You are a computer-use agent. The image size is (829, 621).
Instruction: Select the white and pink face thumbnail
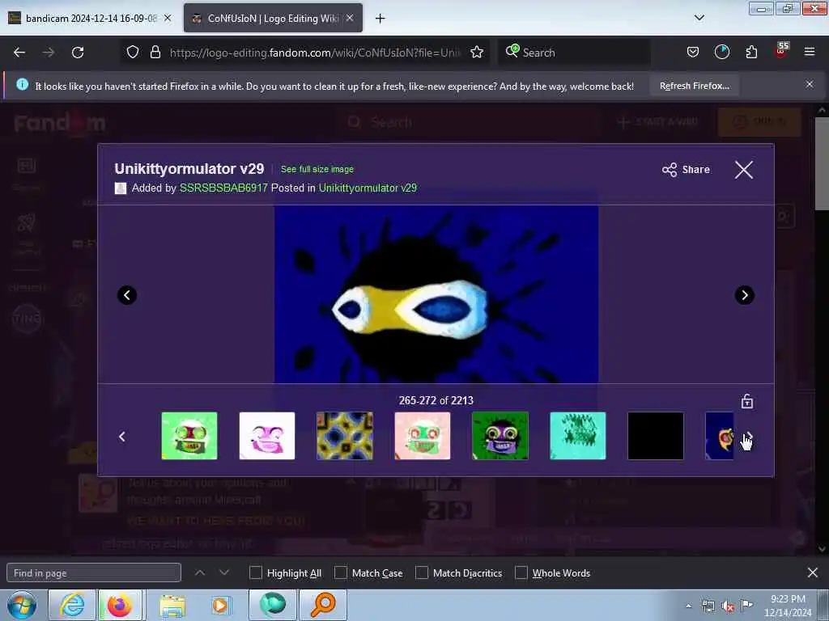pyautogui.click(x=267, y=436)
